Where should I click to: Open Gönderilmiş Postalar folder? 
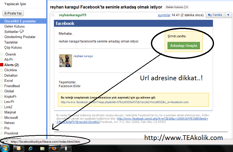20,37
